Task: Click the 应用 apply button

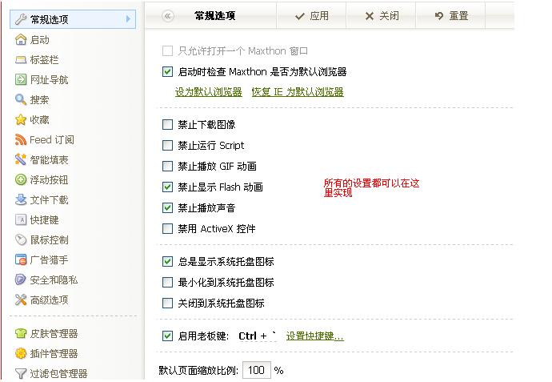Action: [311, 16]
